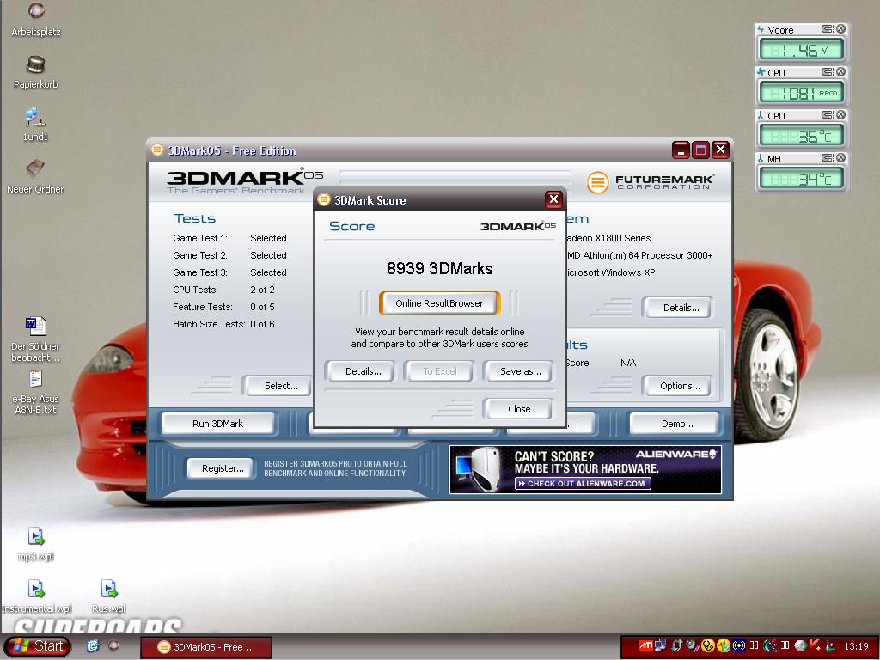This screenshot has height=660, width=880.
Task: Click the 1081 RPM fan readout
Action: [x=802, y=93]
